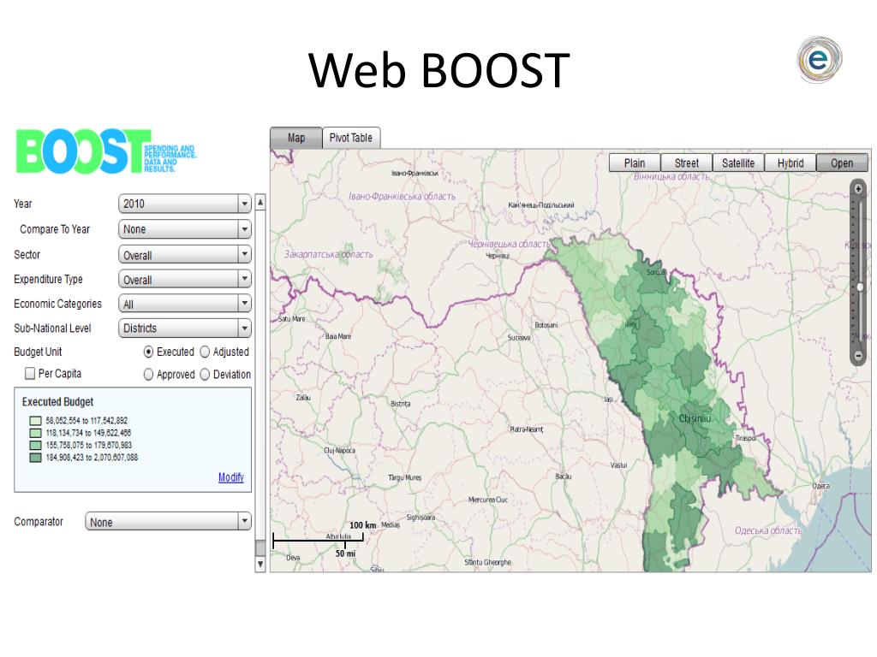Click the Zalau map label
Screen dimensions: 877x657
(x=303, y=398)
